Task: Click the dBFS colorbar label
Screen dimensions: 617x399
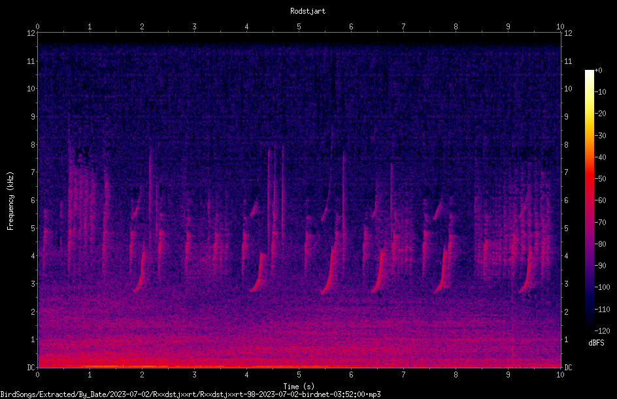Action: point(596,343)
